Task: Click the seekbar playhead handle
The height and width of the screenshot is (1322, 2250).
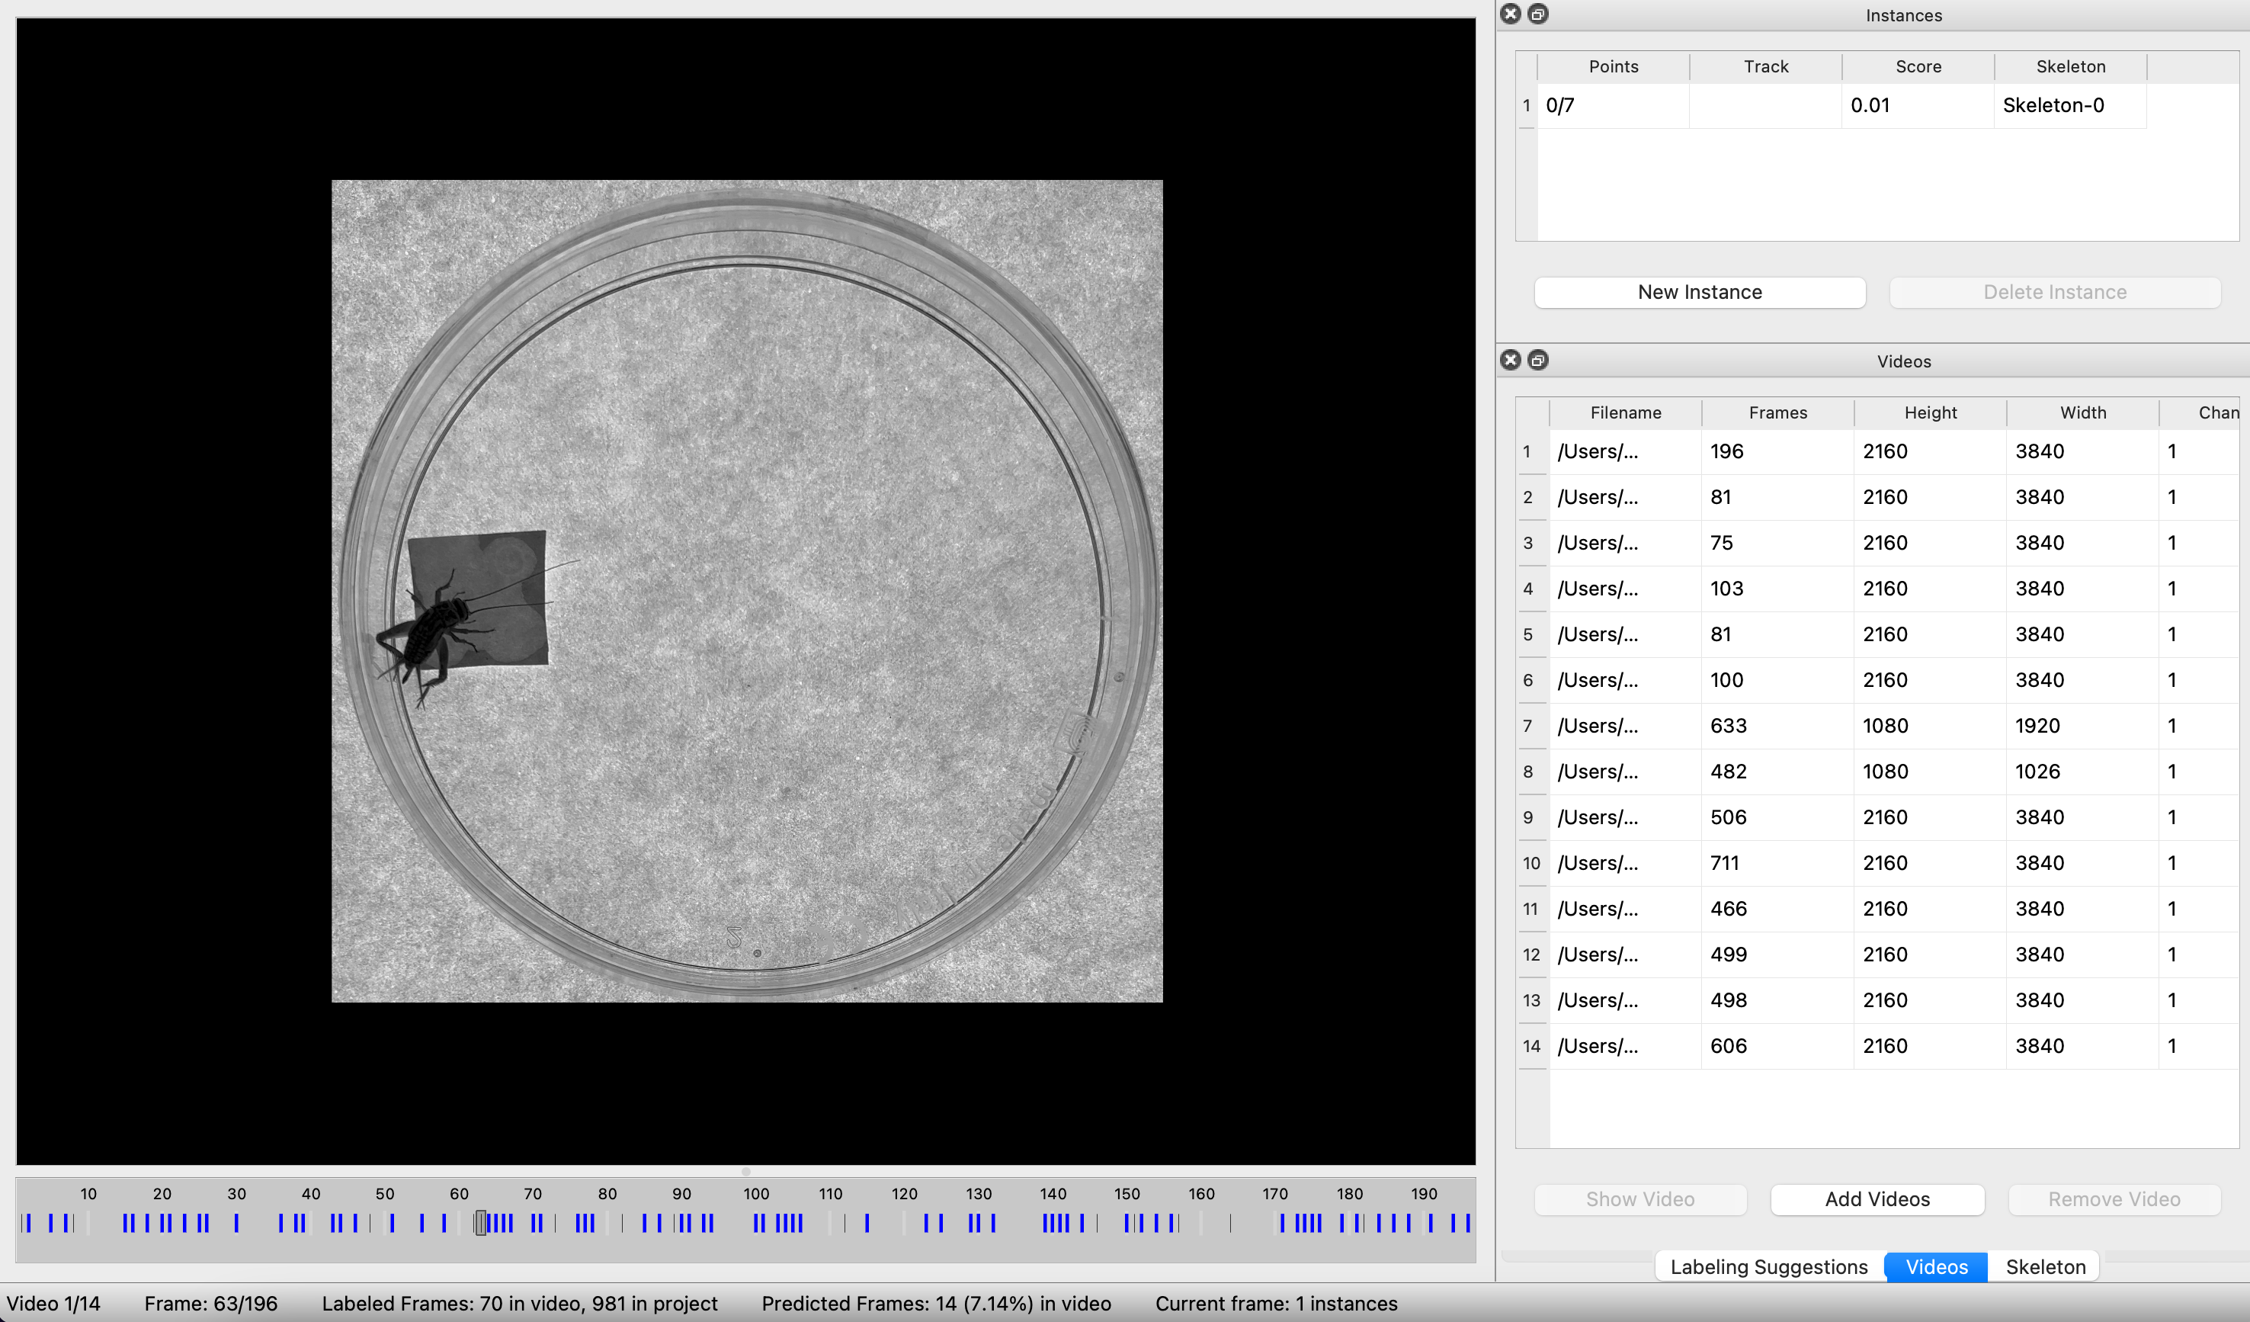Action: click(x=480, y=1223)
